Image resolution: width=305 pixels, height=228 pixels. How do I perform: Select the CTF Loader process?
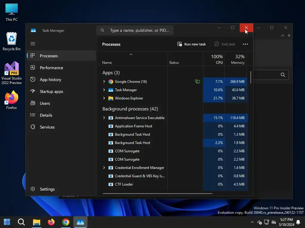pos(173,184)
